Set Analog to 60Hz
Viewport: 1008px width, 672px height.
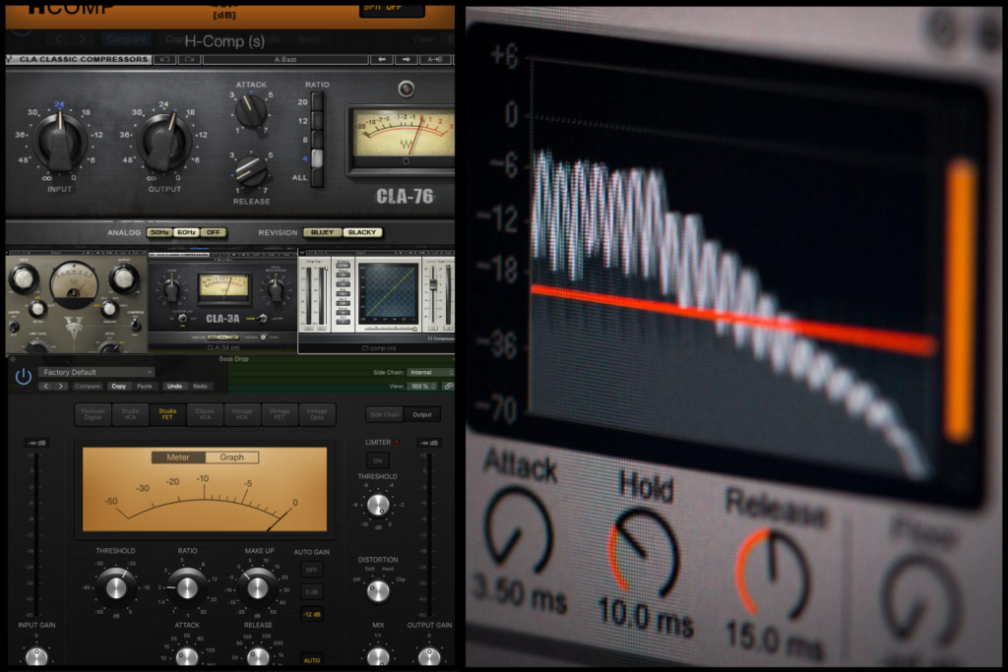186,232
